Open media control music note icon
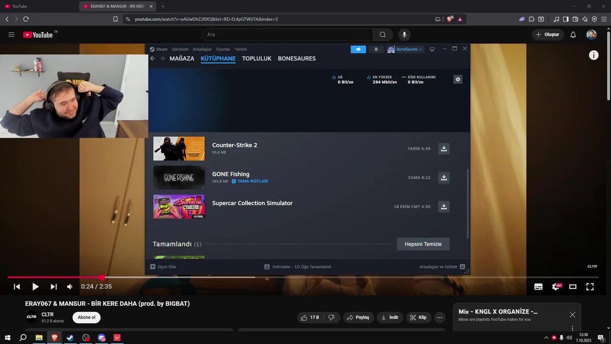 point(556,19)
